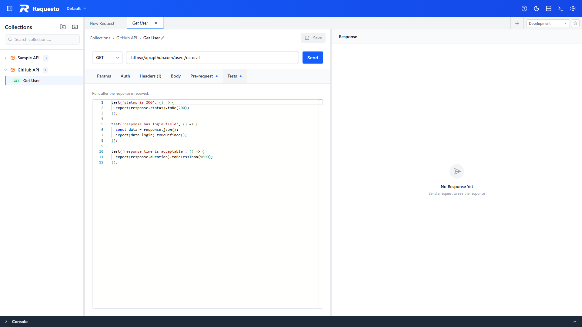Screen dimensions: 582x327
Task: Expand the Sample API collection
Action: point(6,58)
